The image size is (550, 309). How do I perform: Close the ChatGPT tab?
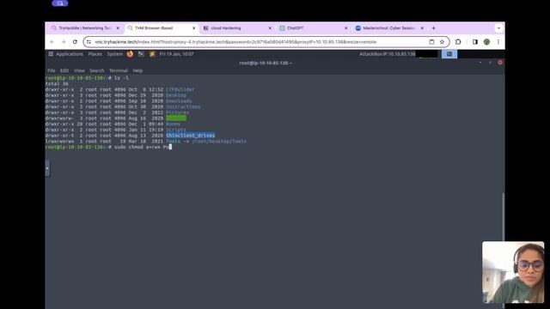(x=346, y=28)
